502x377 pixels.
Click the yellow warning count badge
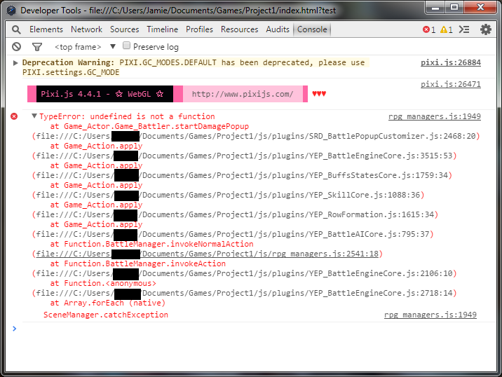tap(447, 29)
